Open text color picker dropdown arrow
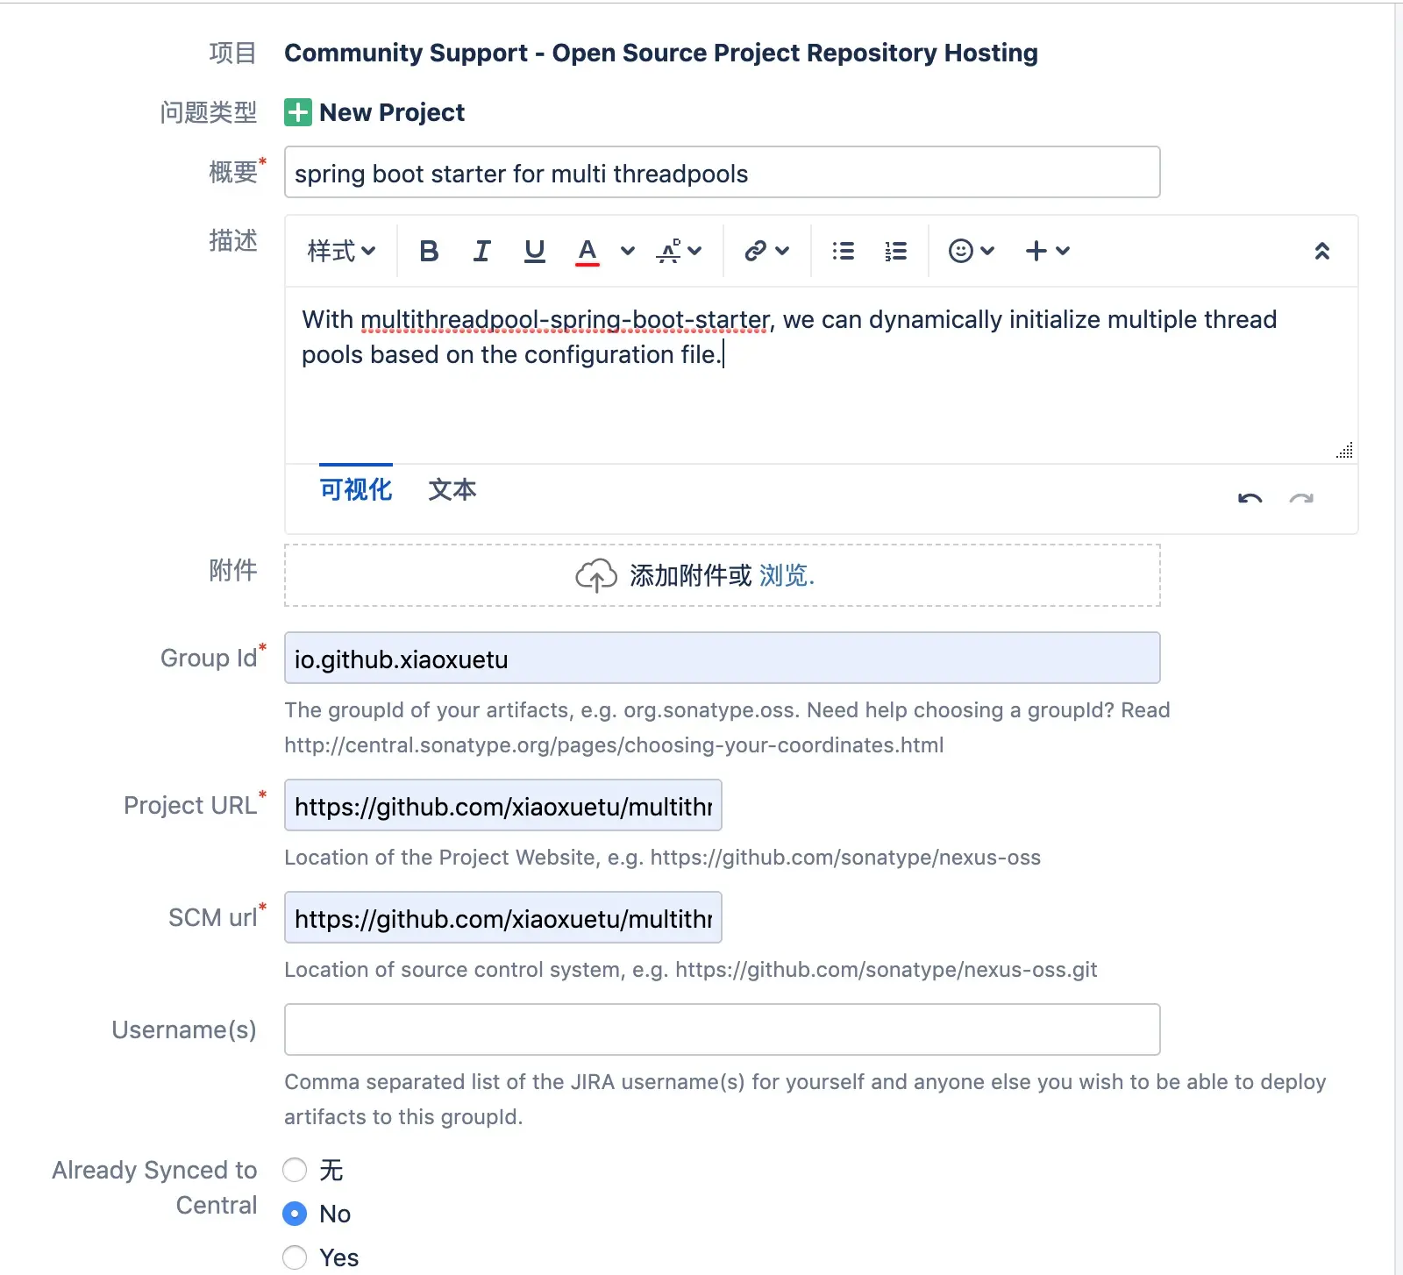Viewport: 1403px width, 1275px height. [628, 251]
